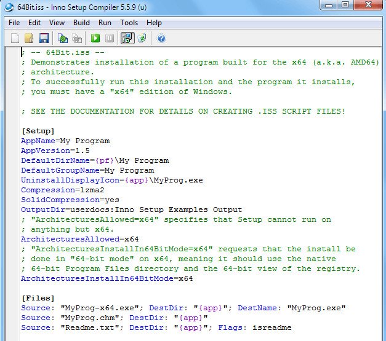
Task: Click the comment 'done in "64-bit mode" on x64'
Action: coord(179,259)
